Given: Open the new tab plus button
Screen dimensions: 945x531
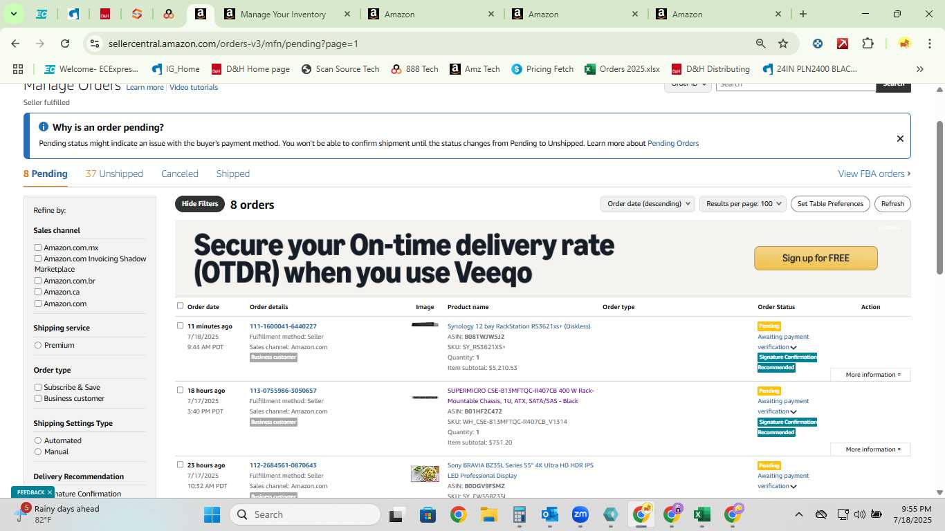Looking at the screenshot, I should coord(803,14).
